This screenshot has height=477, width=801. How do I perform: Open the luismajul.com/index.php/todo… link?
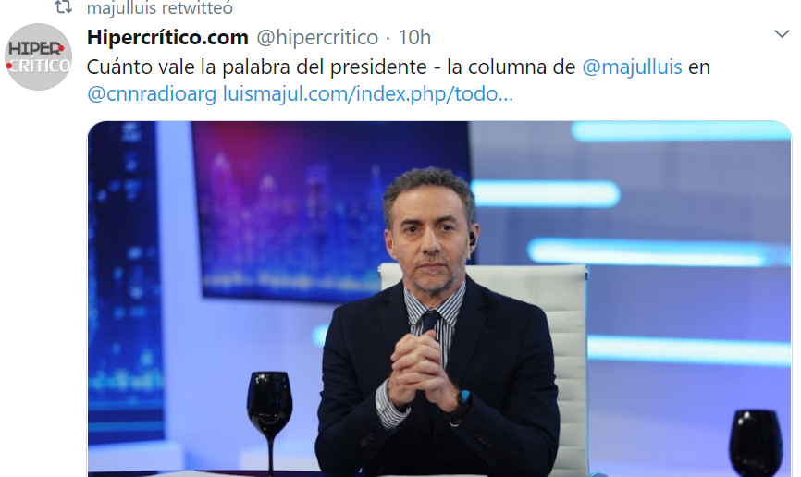click(368, 94)
